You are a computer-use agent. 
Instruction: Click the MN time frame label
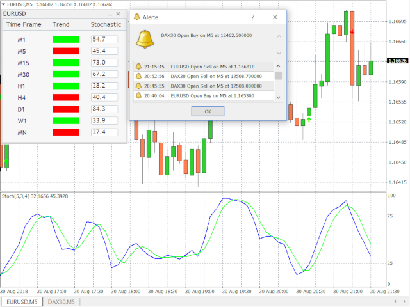point(22,133)
